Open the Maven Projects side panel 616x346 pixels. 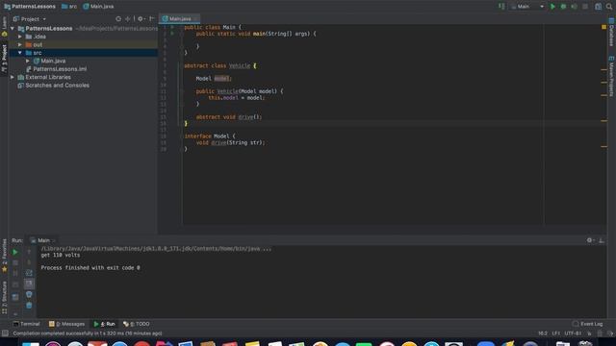pyautogui.click(x=612, y=77)
